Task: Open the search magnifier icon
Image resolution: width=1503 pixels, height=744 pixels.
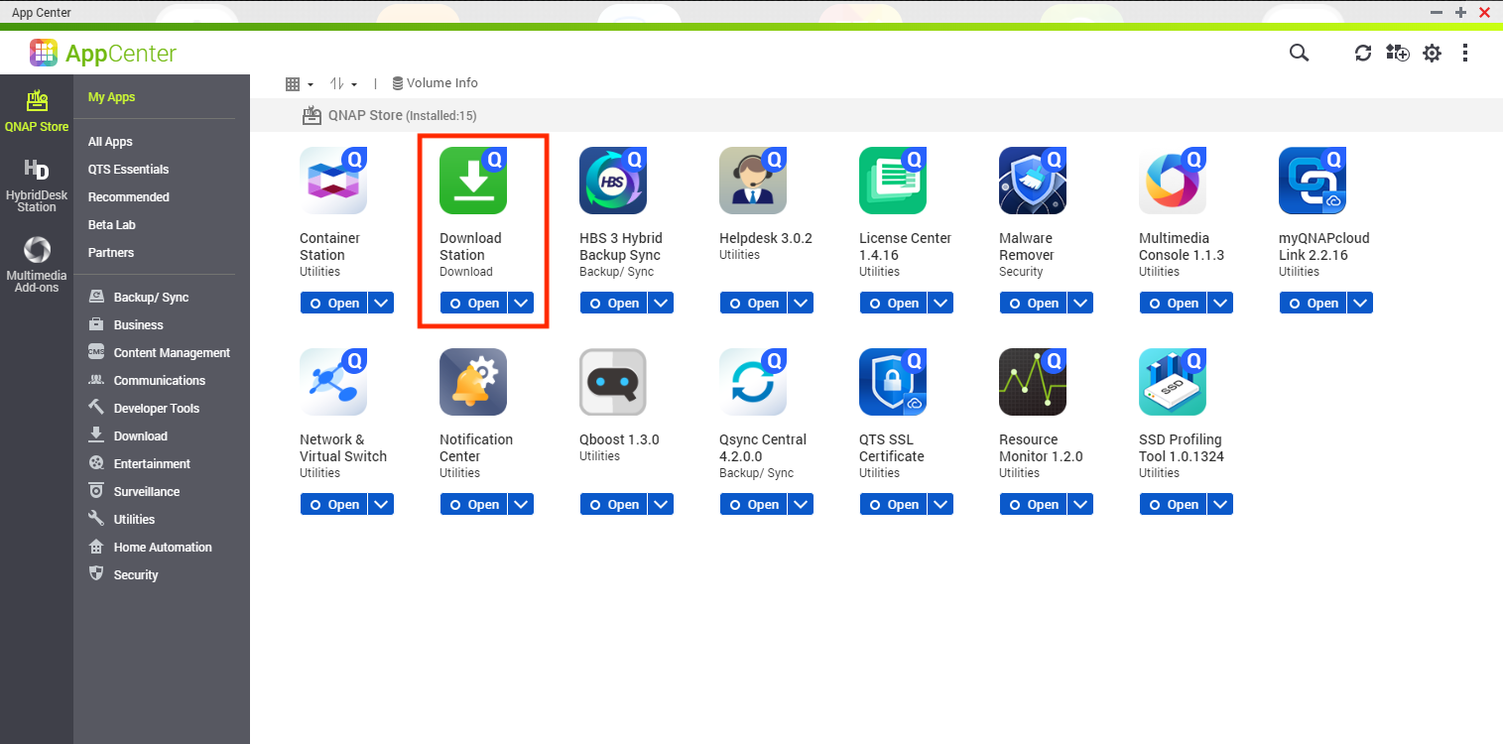Action: (x=1299, y=53)
